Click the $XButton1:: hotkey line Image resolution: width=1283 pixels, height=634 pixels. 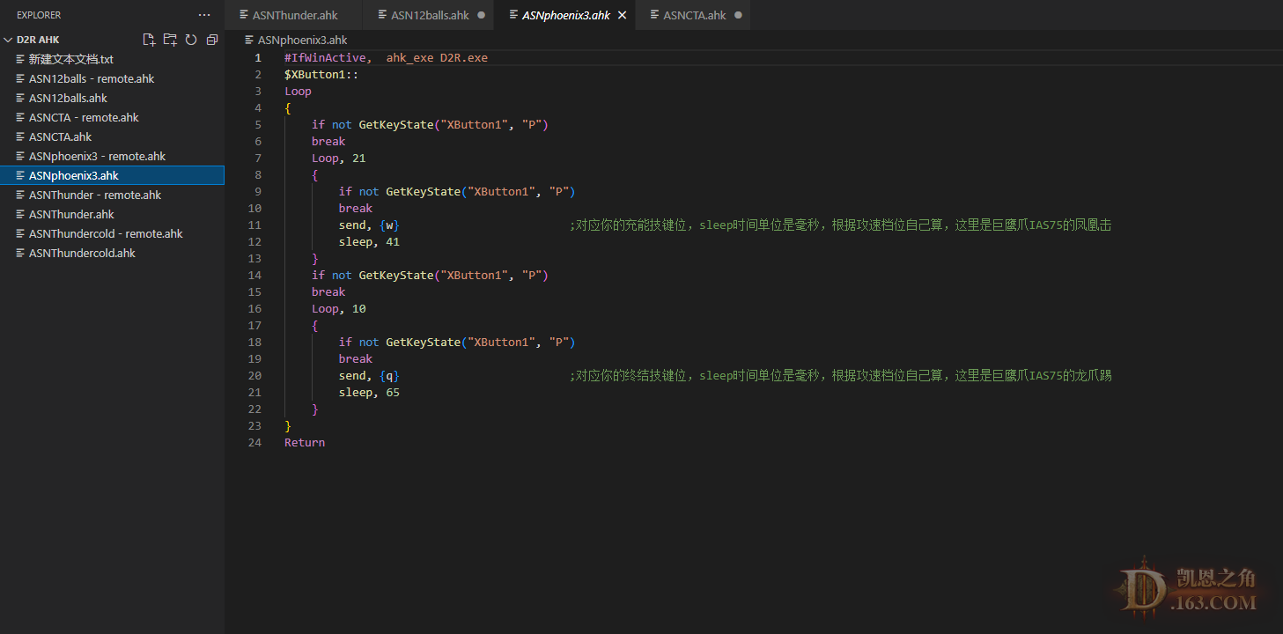tap(321, 74)
